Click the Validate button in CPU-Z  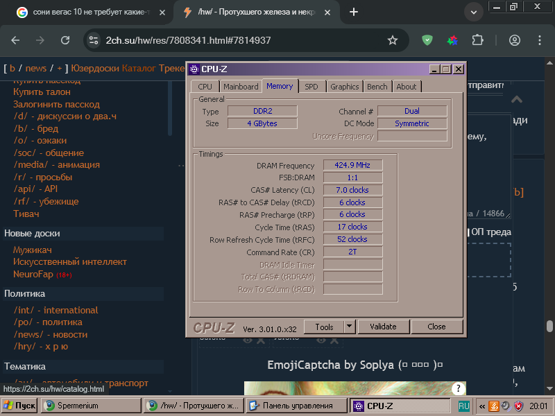point(383,327)
